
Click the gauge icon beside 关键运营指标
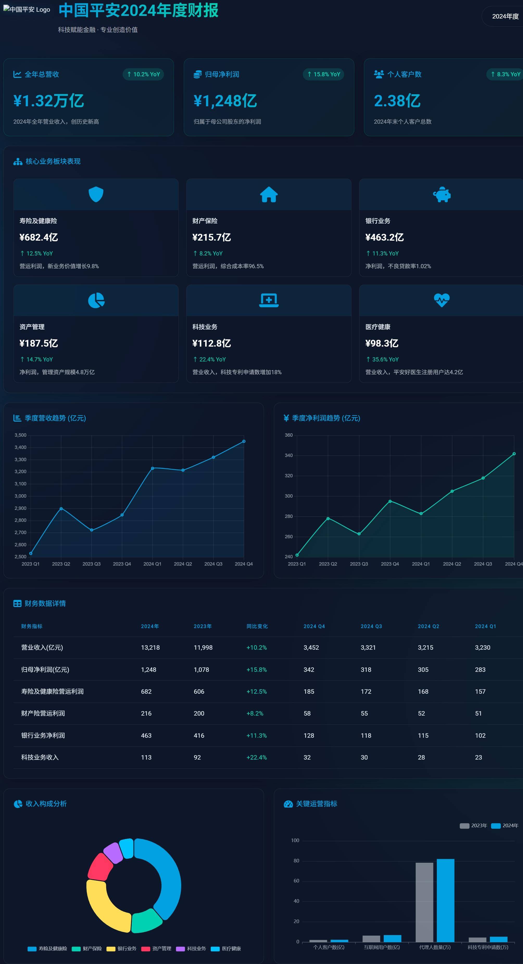pyautogui.click(x=288, y=803)
